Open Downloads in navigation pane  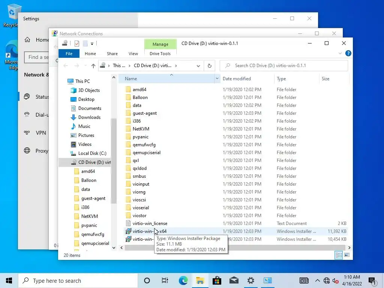(x=89, y=117)
